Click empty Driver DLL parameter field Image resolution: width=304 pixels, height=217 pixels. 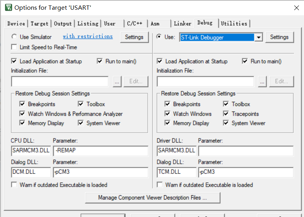246,150
